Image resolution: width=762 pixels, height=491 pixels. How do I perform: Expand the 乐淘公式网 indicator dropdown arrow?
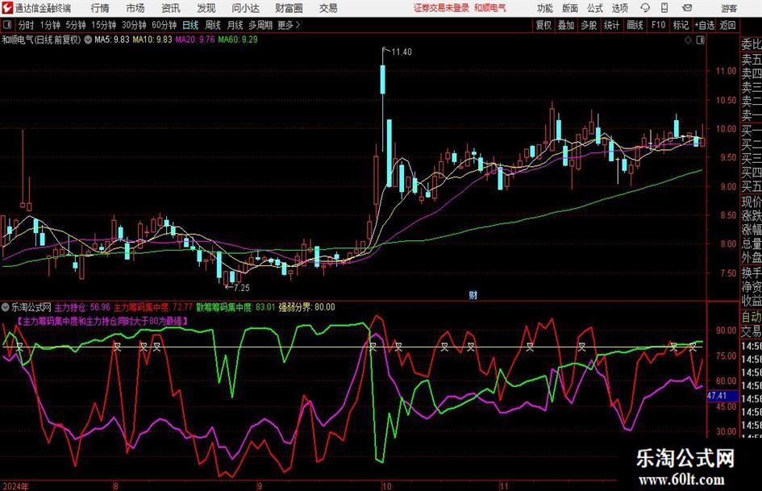(6, 307)
